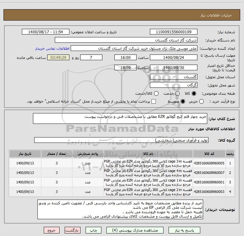
Task: Click the کد کالا column header
Action: 209,154
